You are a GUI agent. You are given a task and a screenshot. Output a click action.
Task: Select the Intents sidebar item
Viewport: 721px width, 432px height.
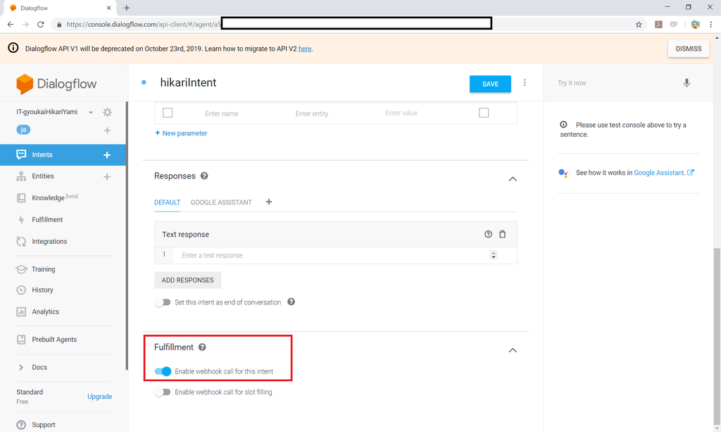click(x=63, y=155)
